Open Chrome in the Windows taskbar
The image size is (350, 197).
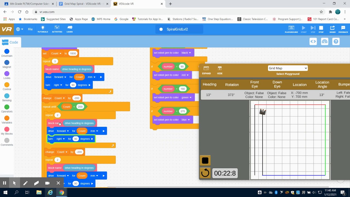62,193
